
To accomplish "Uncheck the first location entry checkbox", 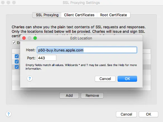I will point(17,56).
